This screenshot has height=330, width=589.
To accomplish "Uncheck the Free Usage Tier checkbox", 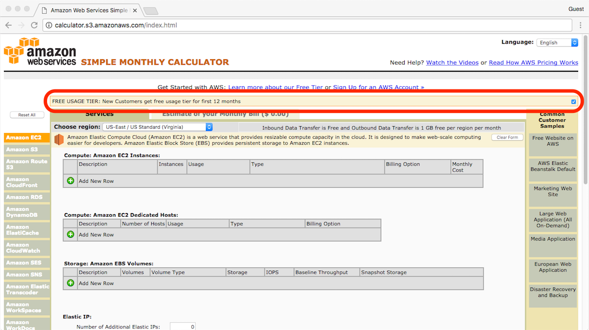I will tap(574, 102).
